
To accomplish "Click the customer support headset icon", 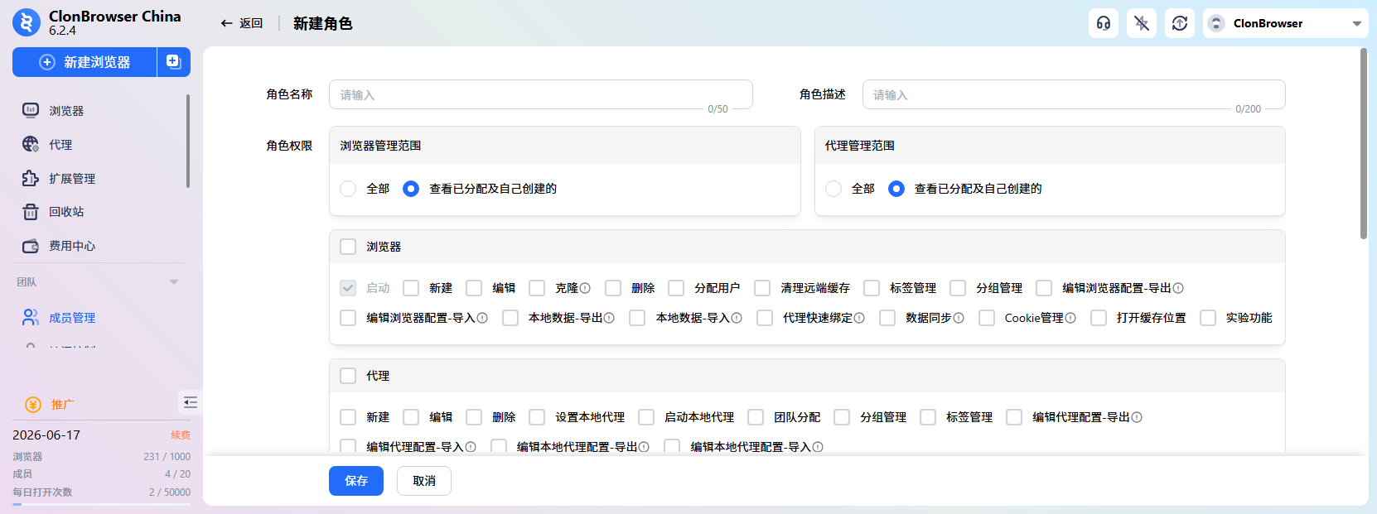I will 1104,23.
